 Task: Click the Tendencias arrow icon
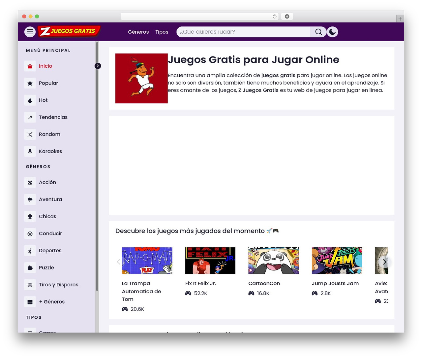tap(30, 117)
